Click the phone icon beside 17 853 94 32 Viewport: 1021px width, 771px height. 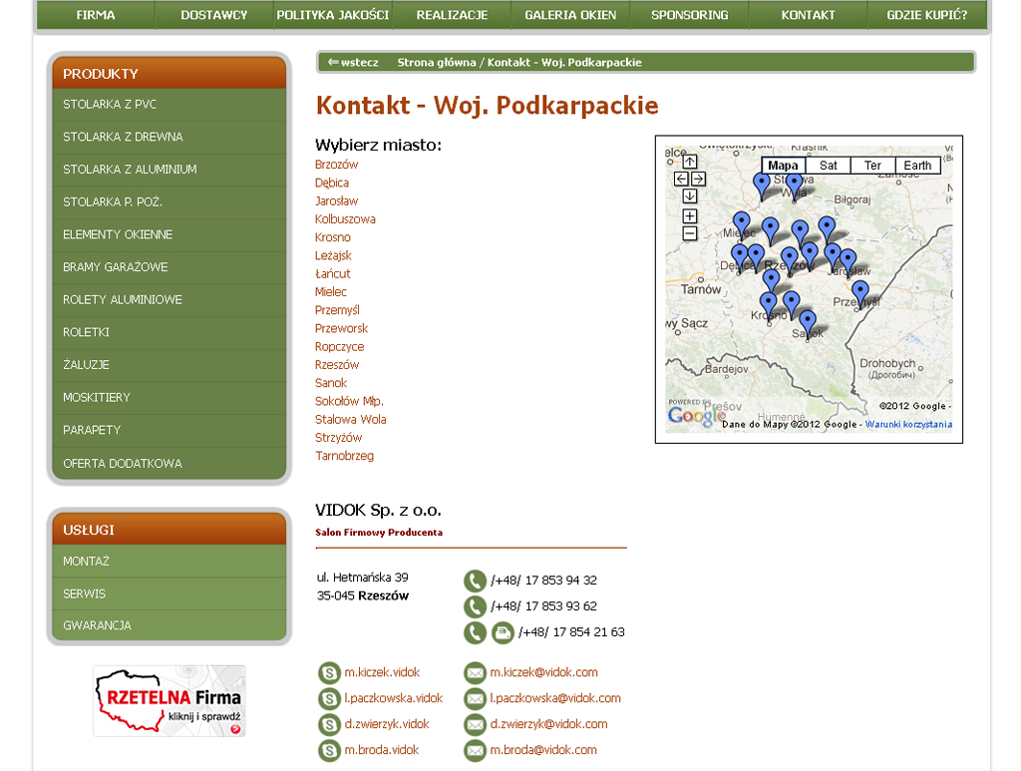click(475, 580)
